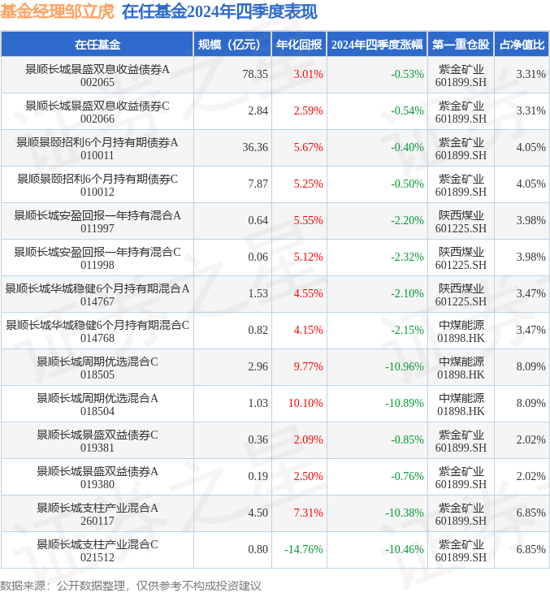Select fund 景顺景颐招利6个月持有期债券C 010012
Screen dimensions: 550x593
click(x=97, y=185)
